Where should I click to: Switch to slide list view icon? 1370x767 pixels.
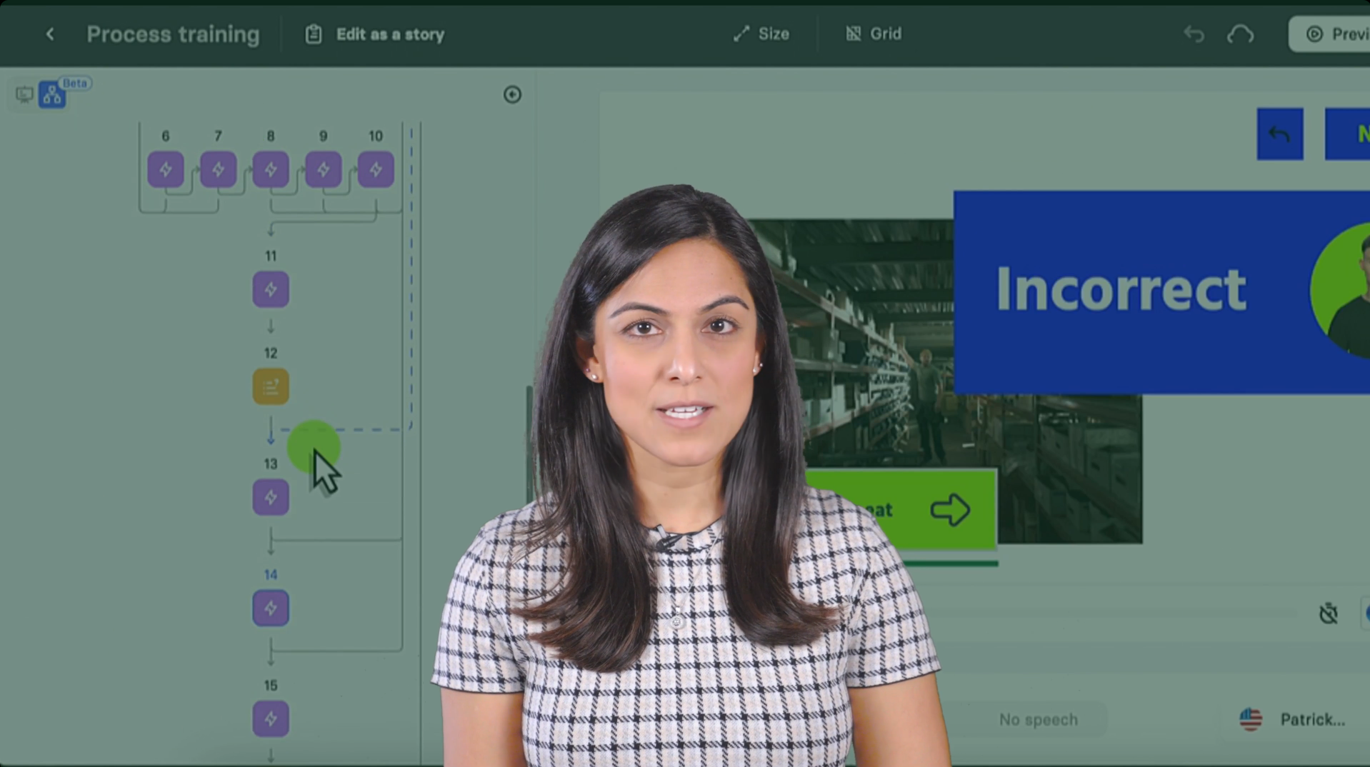[x=25, y=94]
